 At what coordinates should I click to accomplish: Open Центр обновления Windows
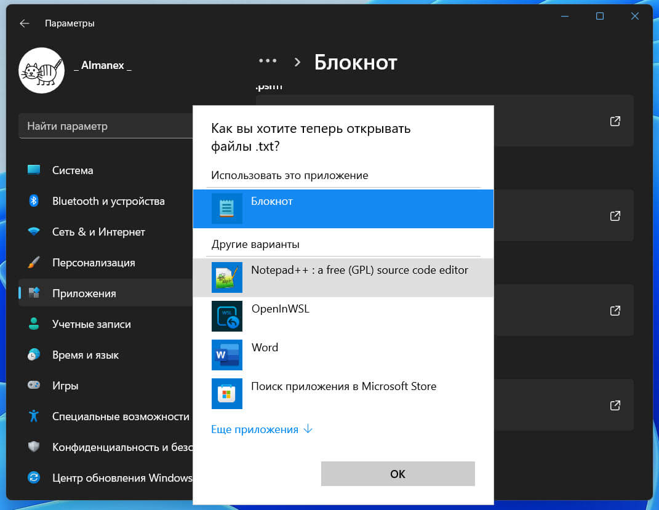(x=105, y=477)
